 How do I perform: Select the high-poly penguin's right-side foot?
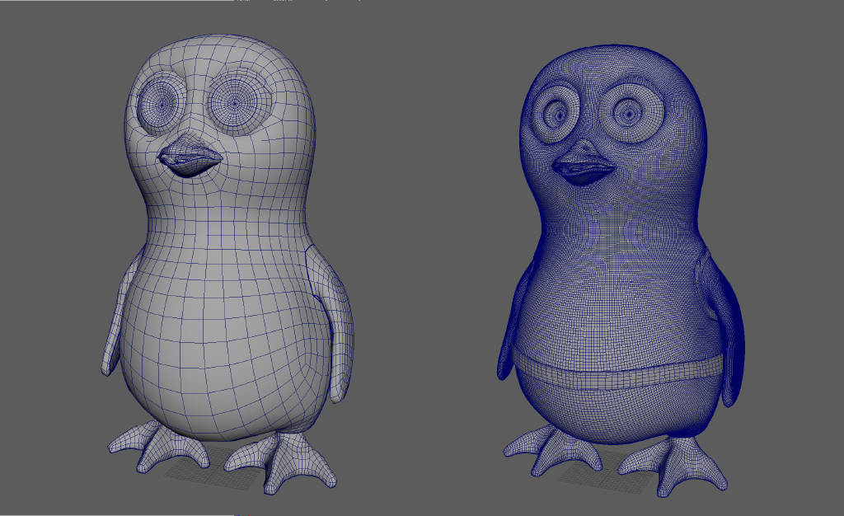click(673, 466)
